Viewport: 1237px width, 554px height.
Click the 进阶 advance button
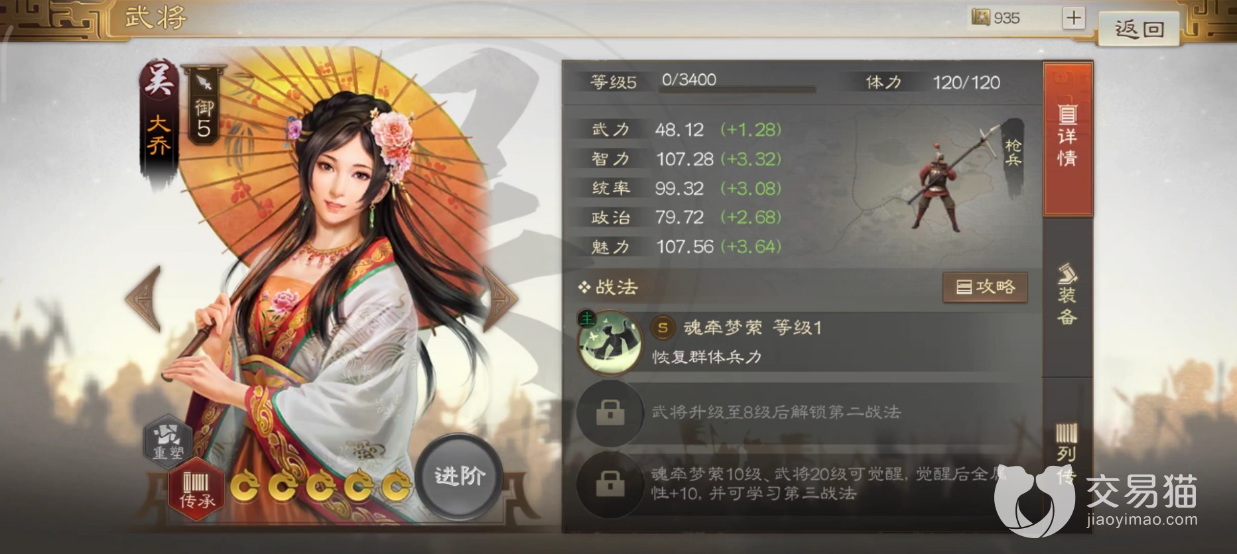459,476
